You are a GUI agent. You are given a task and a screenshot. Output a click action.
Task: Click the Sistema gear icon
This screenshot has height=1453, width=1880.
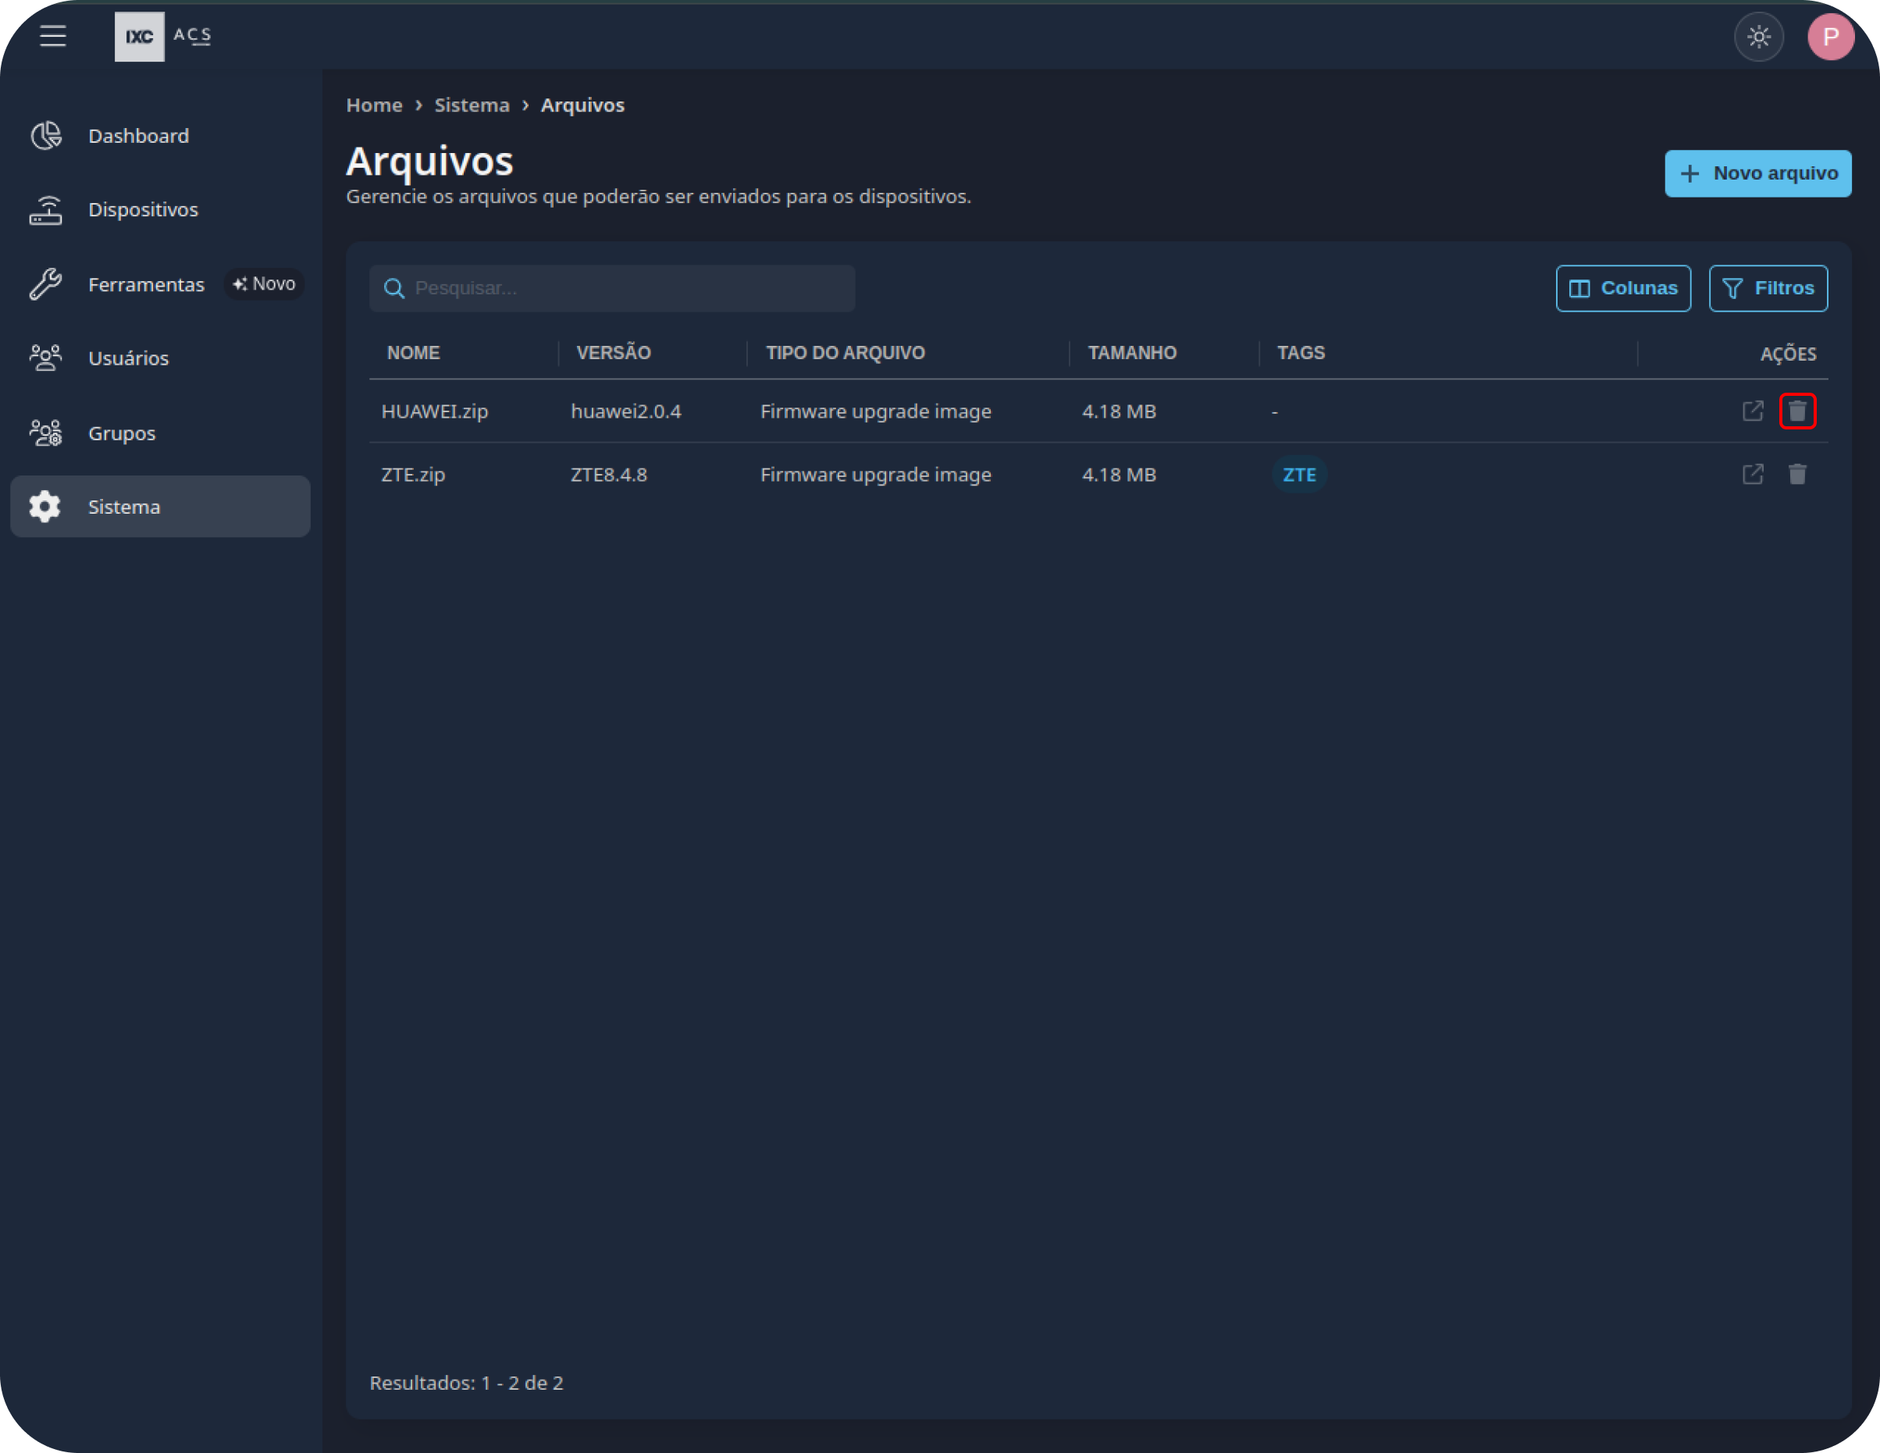click(x=45, y=507)
